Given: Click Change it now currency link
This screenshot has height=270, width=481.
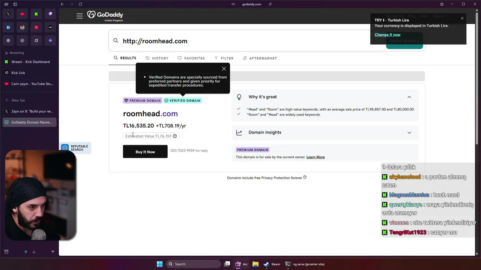Looking at the screenshot, I should (x=387, y=34).
